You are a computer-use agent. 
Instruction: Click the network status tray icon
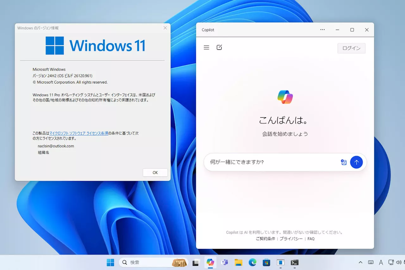(x=391, y=262)
